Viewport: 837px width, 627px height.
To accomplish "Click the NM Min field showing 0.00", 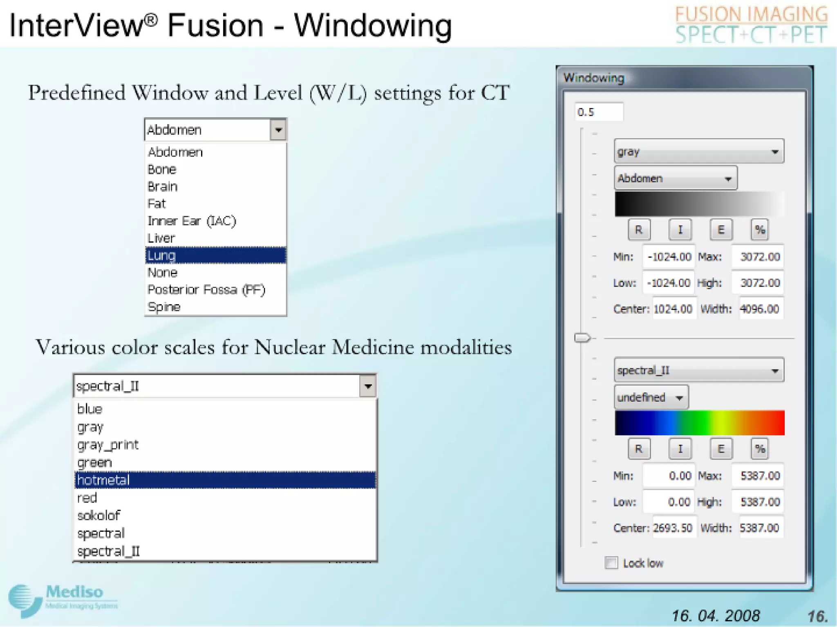I will [x=668, y=476].
